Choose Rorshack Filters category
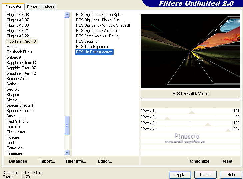The image size is (243, 179). point(19,52)
